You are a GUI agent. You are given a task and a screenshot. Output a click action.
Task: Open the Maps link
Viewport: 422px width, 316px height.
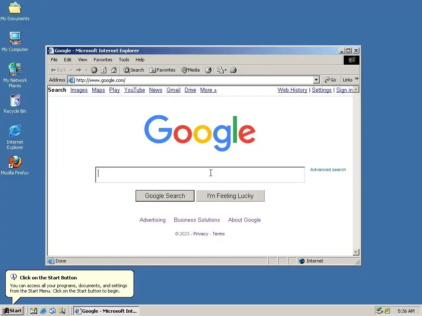click(98, 90)
